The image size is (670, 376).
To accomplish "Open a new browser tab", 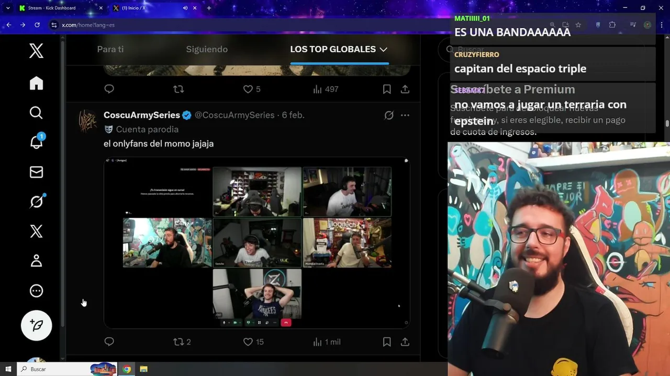I will (x=209, y=8).
